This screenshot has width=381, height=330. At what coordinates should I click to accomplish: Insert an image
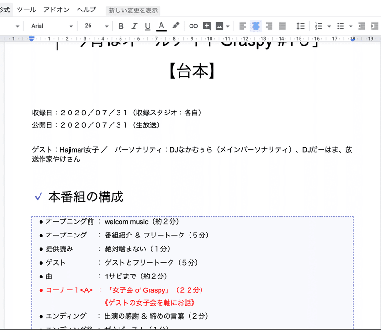pos(220,26)
